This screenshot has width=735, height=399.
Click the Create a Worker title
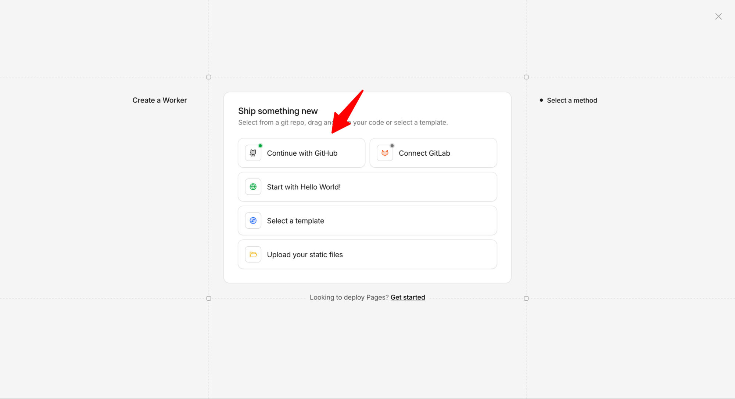[x=159, y=100]
